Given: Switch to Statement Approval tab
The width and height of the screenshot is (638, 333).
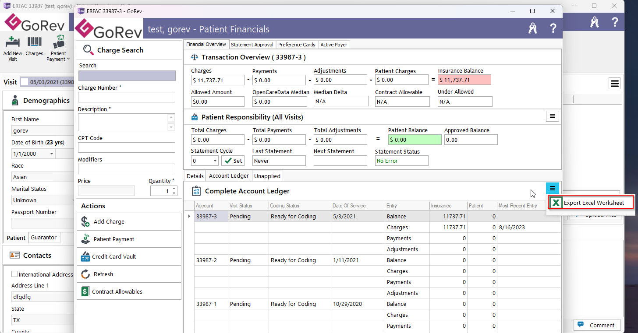Looking at the screenshot, I should pos(252,45).
